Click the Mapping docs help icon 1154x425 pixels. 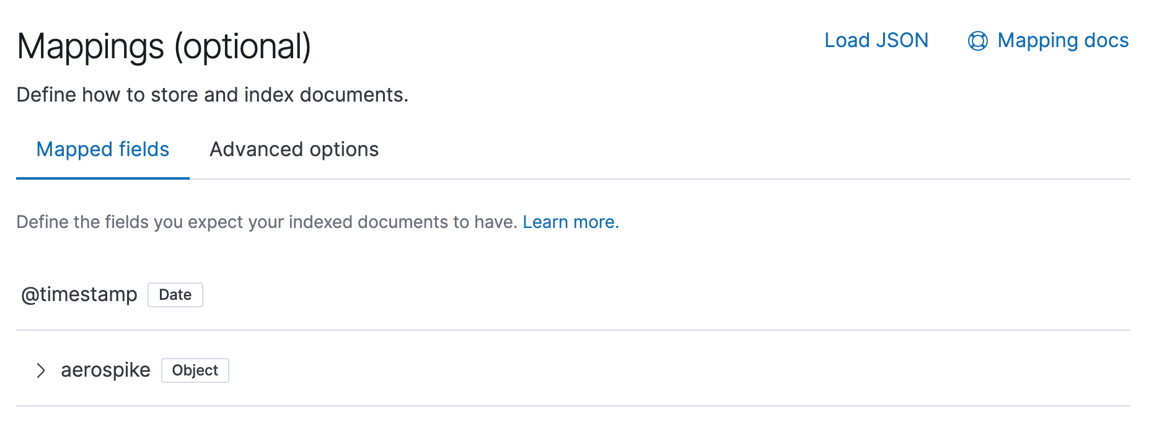978,41
